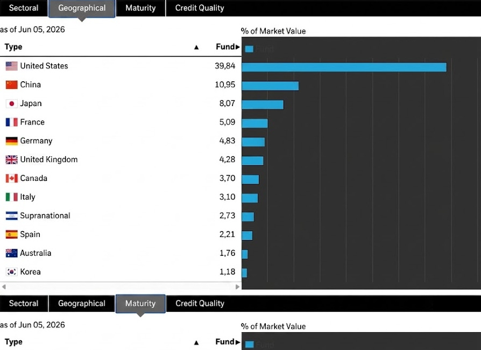Select the top Geographical tab
The image size is (481, 350).
point(82,8)
